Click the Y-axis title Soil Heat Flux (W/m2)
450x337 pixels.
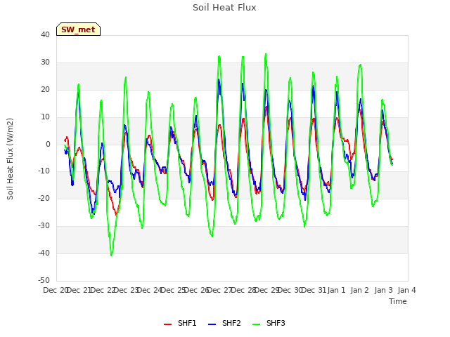pos(10,159)
